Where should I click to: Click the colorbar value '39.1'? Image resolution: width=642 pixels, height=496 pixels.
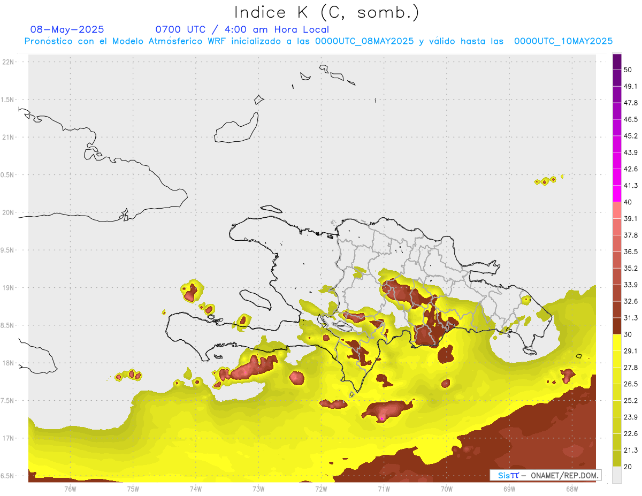tap(631, 219)
